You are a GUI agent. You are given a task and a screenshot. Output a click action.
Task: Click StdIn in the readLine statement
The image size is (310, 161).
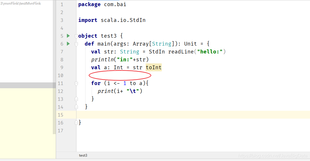tap(156, 52)
